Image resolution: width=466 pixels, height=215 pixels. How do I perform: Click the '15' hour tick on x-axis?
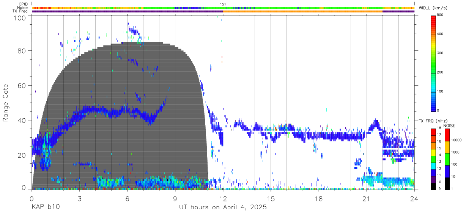pos(271,198)
